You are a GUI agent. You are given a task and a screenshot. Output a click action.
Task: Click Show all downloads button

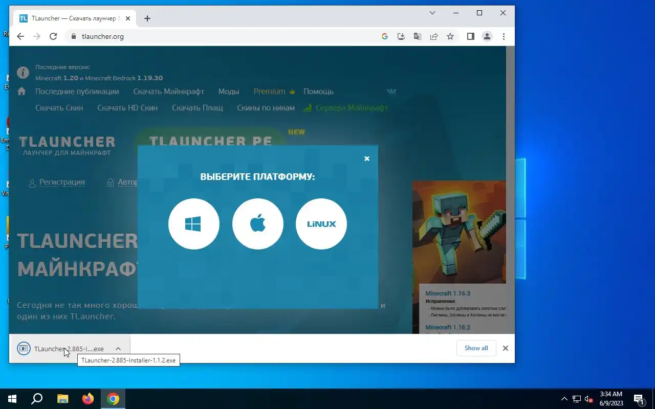476,348
